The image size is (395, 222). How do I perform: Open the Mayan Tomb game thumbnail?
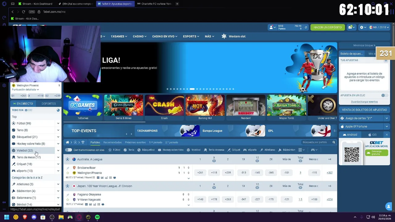[x=286, y=105]
